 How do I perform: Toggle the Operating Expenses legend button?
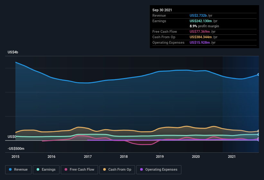pyautogui.click(x=159, y=170)
